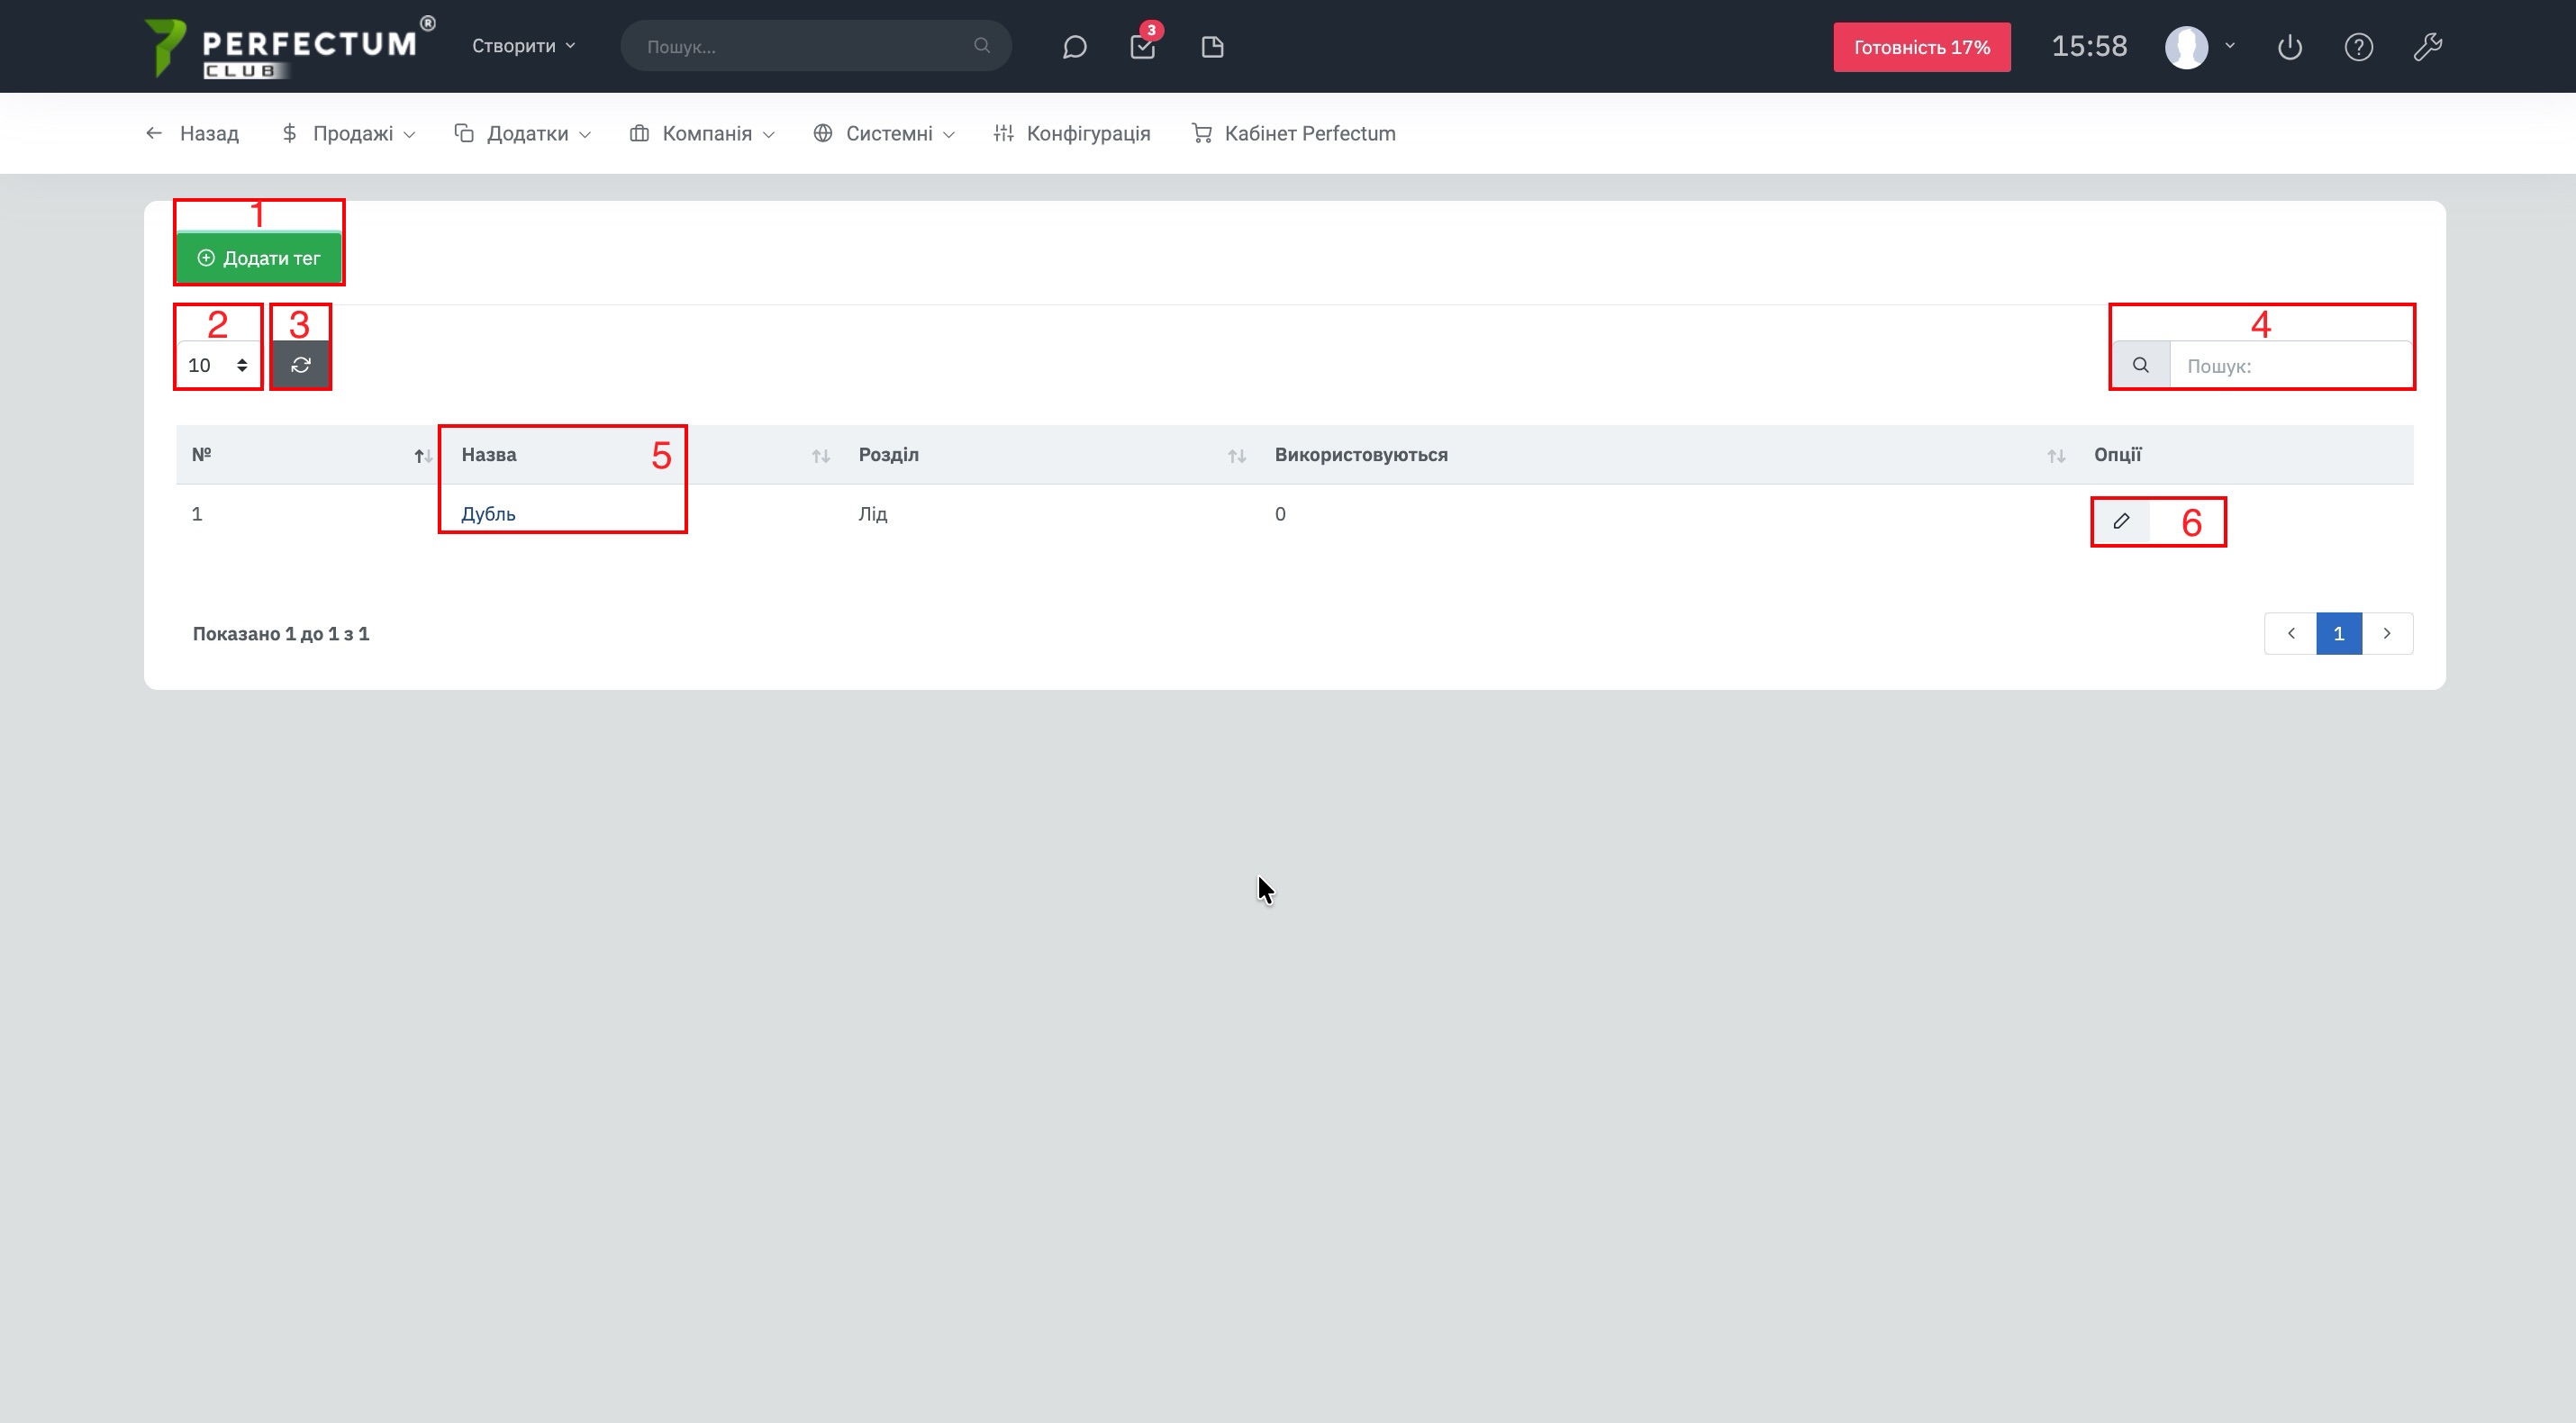Edit the Дубль tag with pencil icon
The width and height of the screenshot is (2576, 1423).
coord(2121,521)
